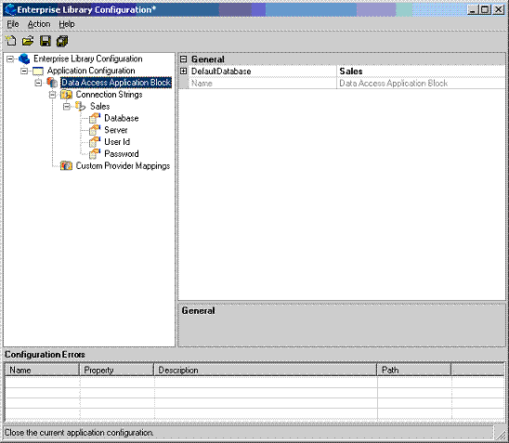Image resolution: width=509 pixels, height=443 pixels.
Task: Collapse the Sales tree node
Action: (x=67, y=107)
